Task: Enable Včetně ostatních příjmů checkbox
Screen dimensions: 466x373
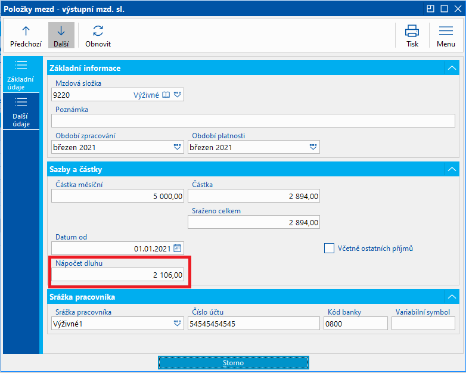Action: 329,248
